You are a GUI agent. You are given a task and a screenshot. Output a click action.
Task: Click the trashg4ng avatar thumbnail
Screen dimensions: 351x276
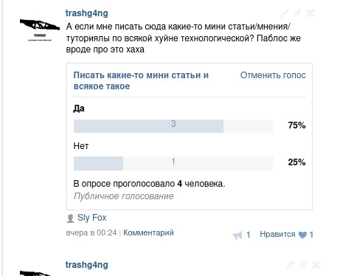(x=40, y=30)
